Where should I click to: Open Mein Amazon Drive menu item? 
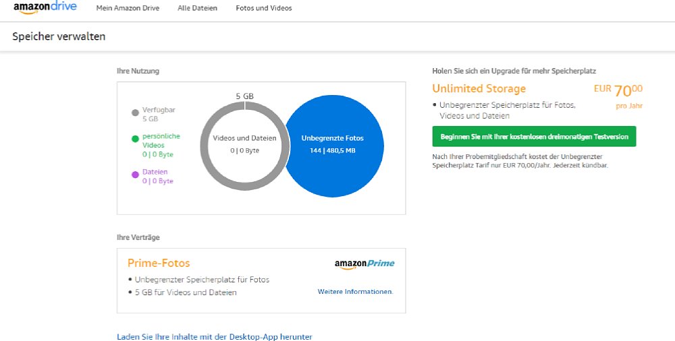[128, 8]
